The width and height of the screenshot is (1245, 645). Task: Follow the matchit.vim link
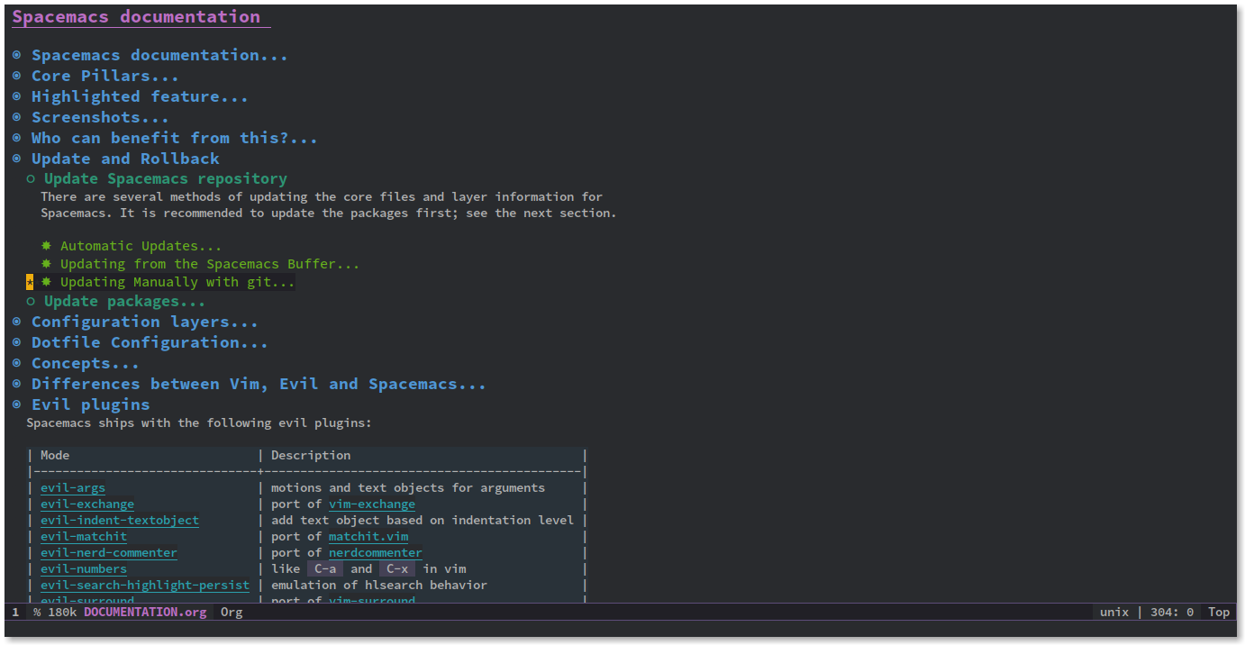coord(368,537)
